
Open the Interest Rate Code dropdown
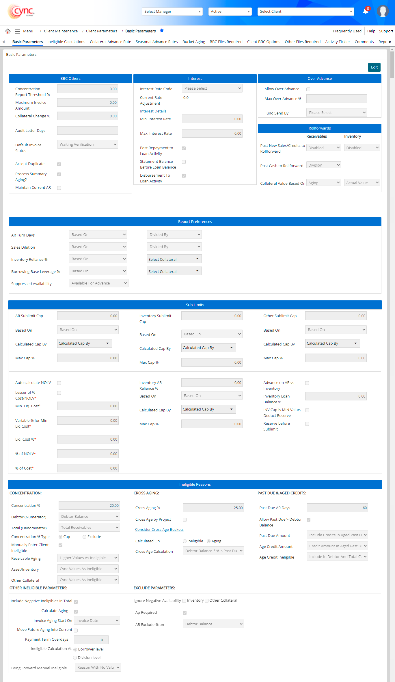point(212,88)
